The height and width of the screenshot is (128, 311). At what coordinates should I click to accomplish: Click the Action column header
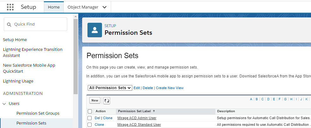click(100, 111)
